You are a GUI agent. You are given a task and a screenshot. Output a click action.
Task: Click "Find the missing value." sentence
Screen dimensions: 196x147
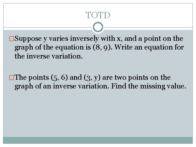click(x=149, y=86)
